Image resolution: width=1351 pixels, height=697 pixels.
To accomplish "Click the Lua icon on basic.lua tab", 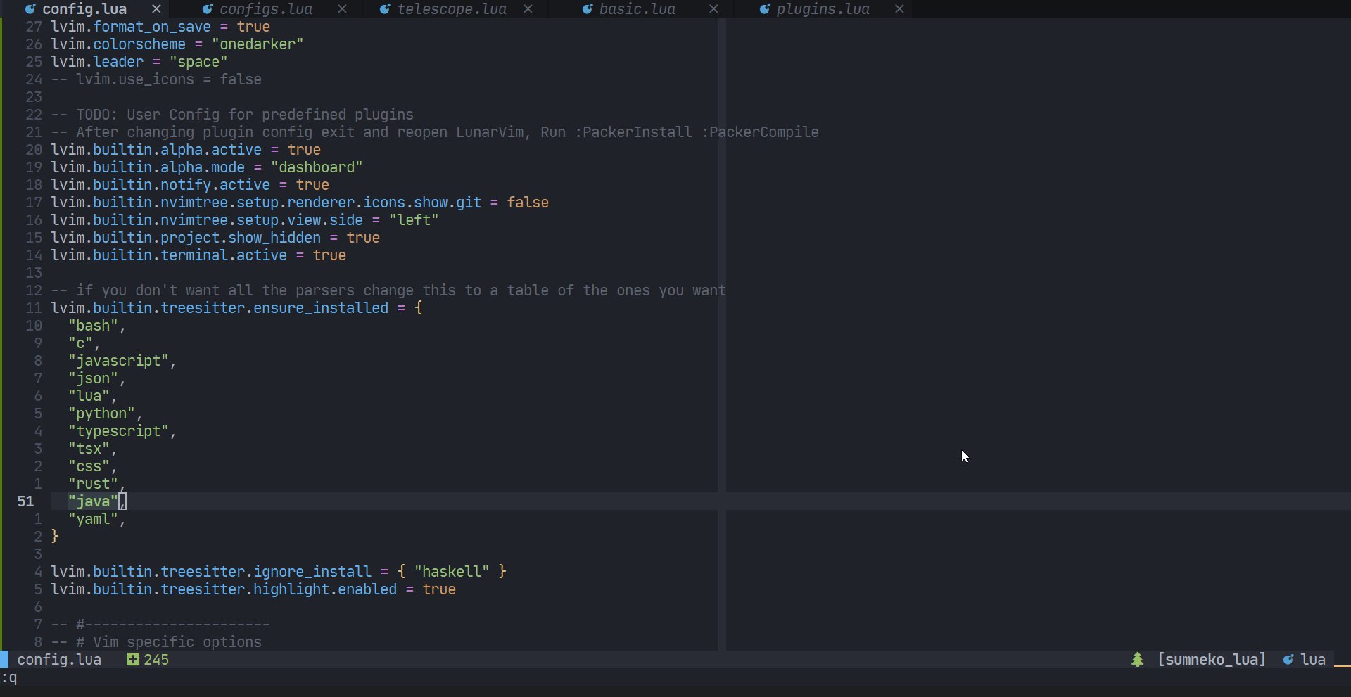I will (x=588, y=9).
